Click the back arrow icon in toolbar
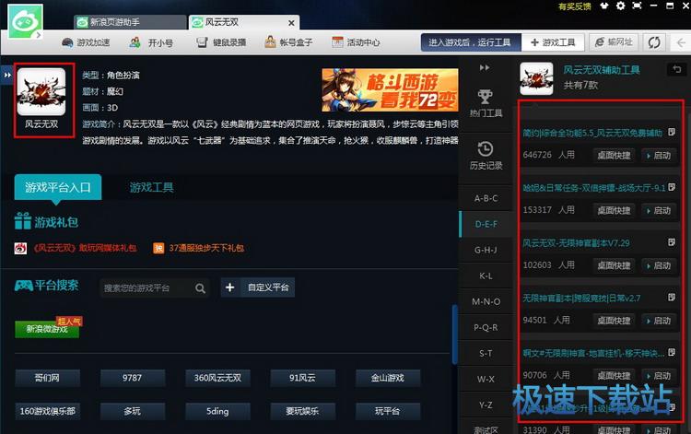The image size is (691, 434). [x=681, y=42]
